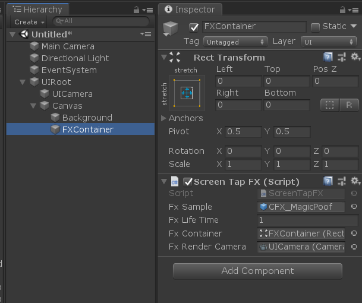Open the Tag dropdown

coord(235,42)
